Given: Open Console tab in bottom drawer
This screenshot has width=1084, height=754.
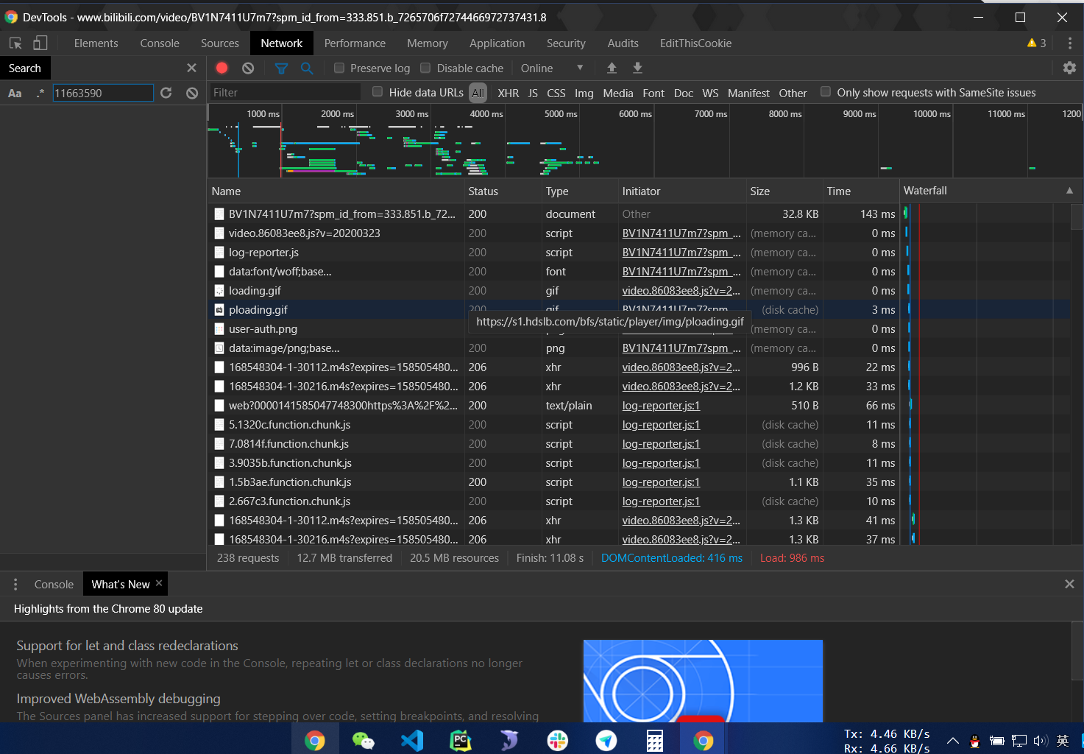Looking at the screenshot, I should (54, 584).
